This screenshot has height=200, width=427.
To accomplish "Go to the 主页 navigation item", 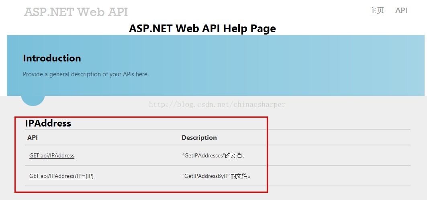I will [x=377, y=10].
